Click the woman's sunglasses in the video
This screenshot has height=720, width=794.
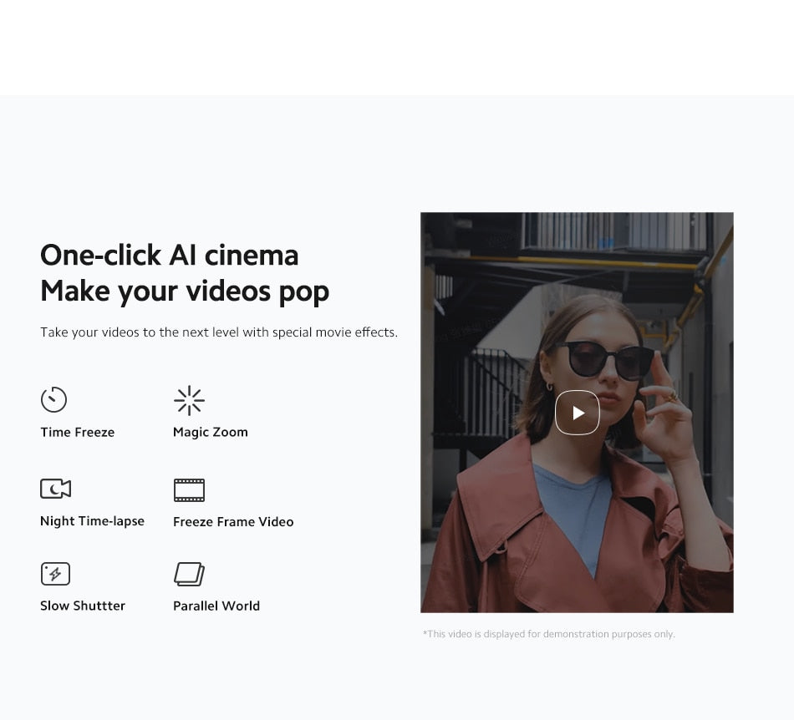(x=605, y=359)
